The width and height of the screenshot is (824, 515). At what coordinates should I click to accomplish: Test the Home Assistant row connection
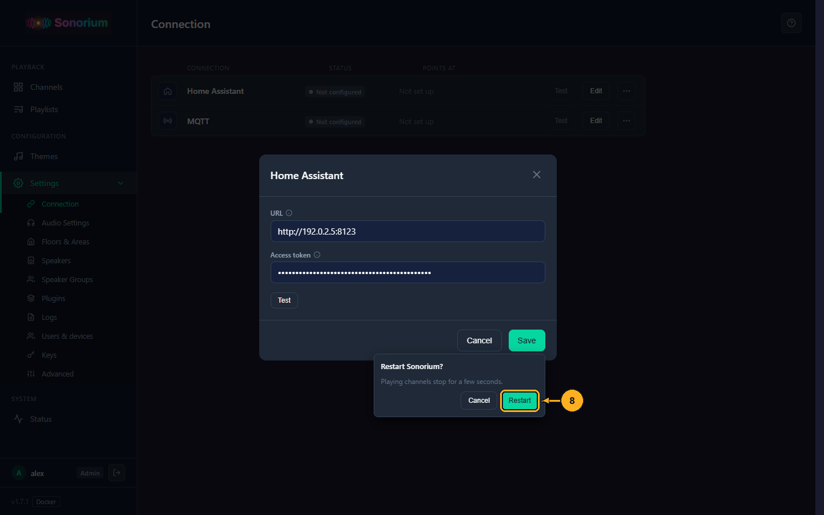561,91
